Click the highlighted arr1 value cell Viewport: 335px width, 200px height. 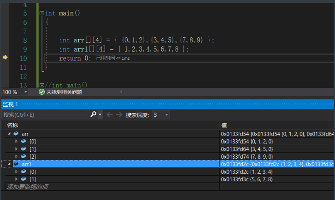tap(276, 164)
